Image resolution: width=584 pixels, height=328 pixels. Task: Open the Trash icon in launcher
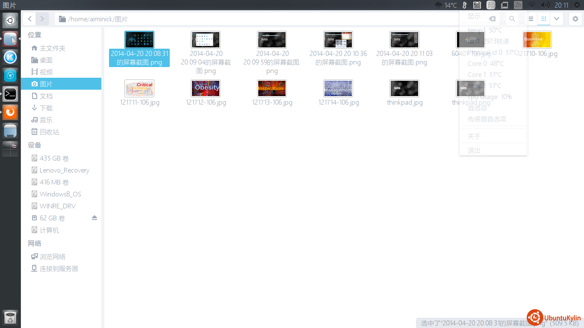pyautogui.click(x=10, y=318)
